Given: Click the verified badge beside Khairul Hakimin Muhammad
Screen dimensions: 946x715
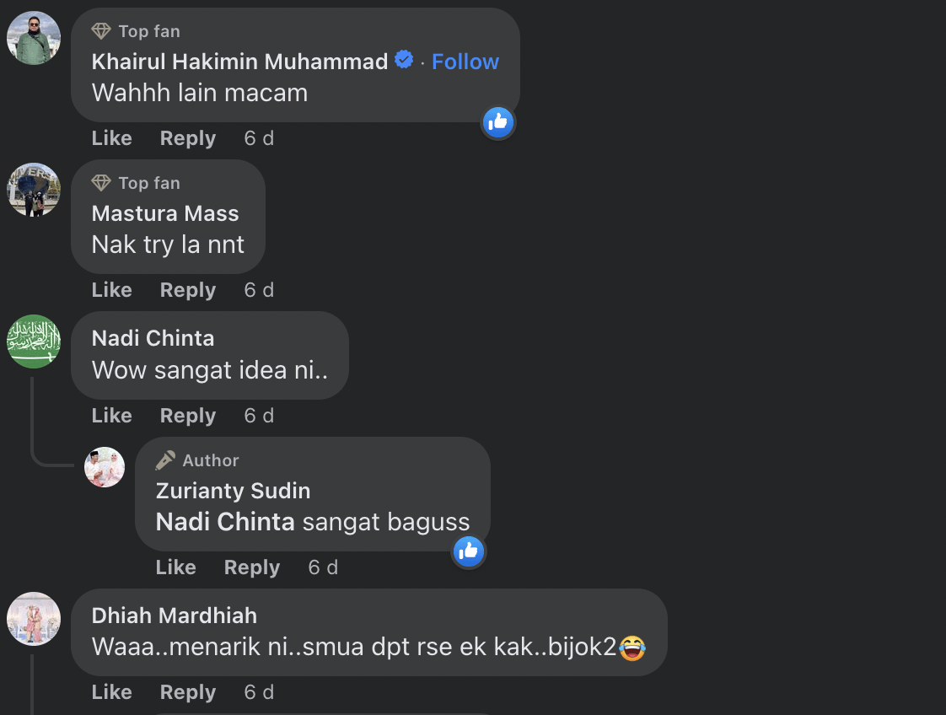Looking at the screenshot, I should pos(405,61).
